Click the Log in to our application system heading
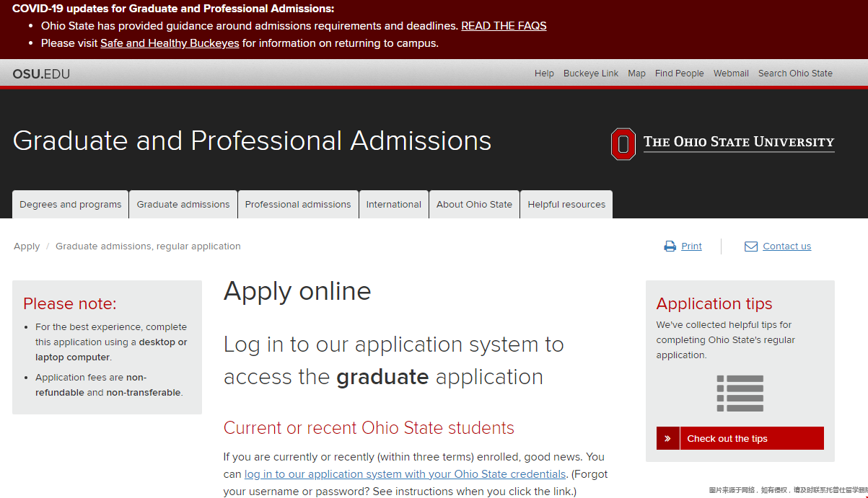 click(394, 360)
